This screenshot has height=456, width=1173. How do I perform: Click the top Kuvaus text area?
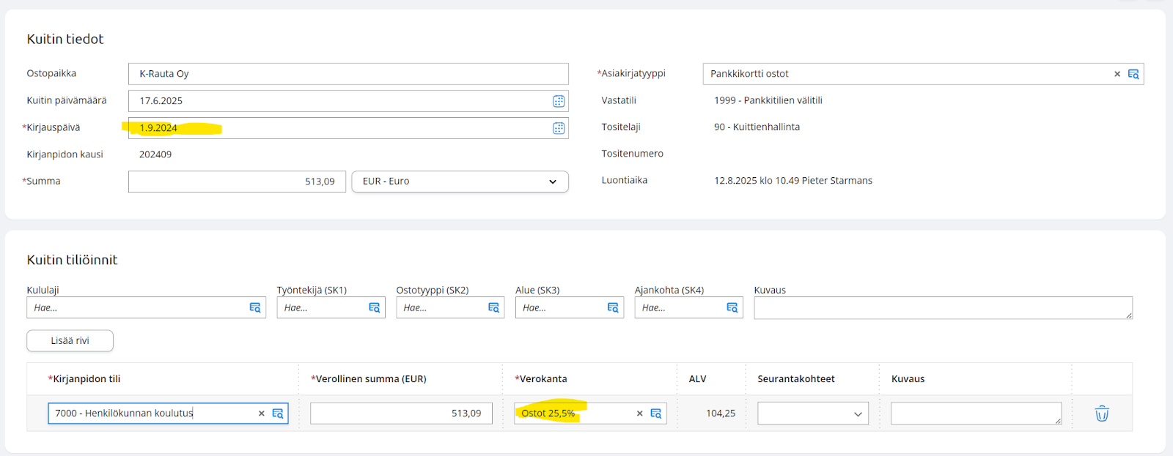[944, 307]
